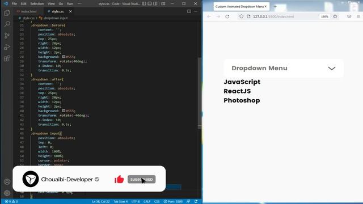This screenshot has height=204, width=363.
Task: Select the style.css editor tab
Action: (57, 11)
